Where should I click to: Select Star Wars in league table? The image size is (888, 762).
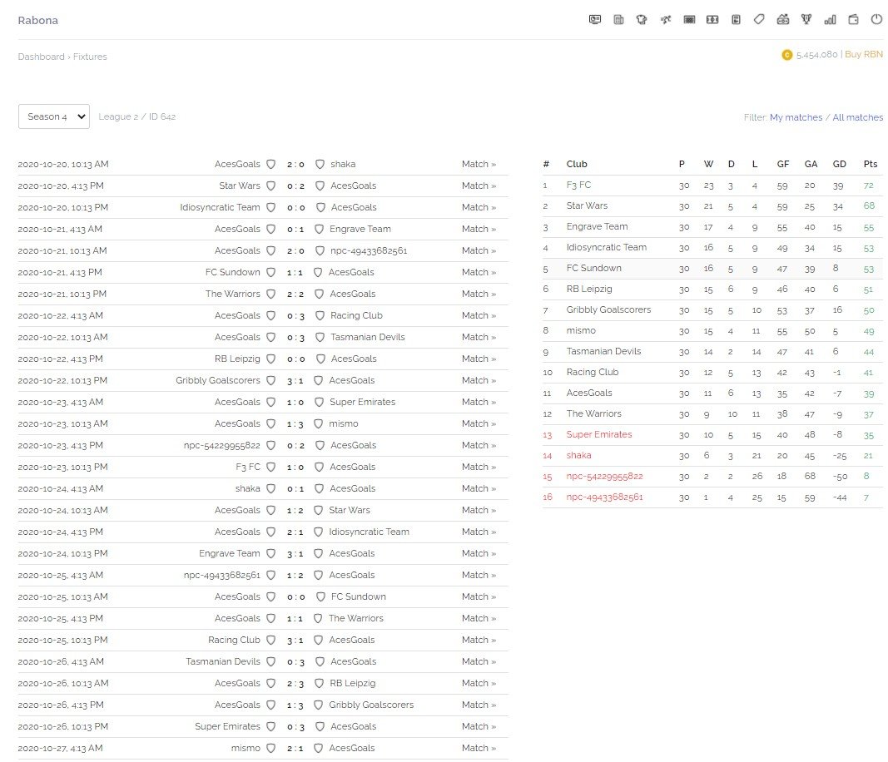point(587,206)
